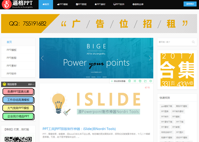This screenshot has height=142, width=199.
Task: Click the green hexagon settings icon
Action: (151, 81)
